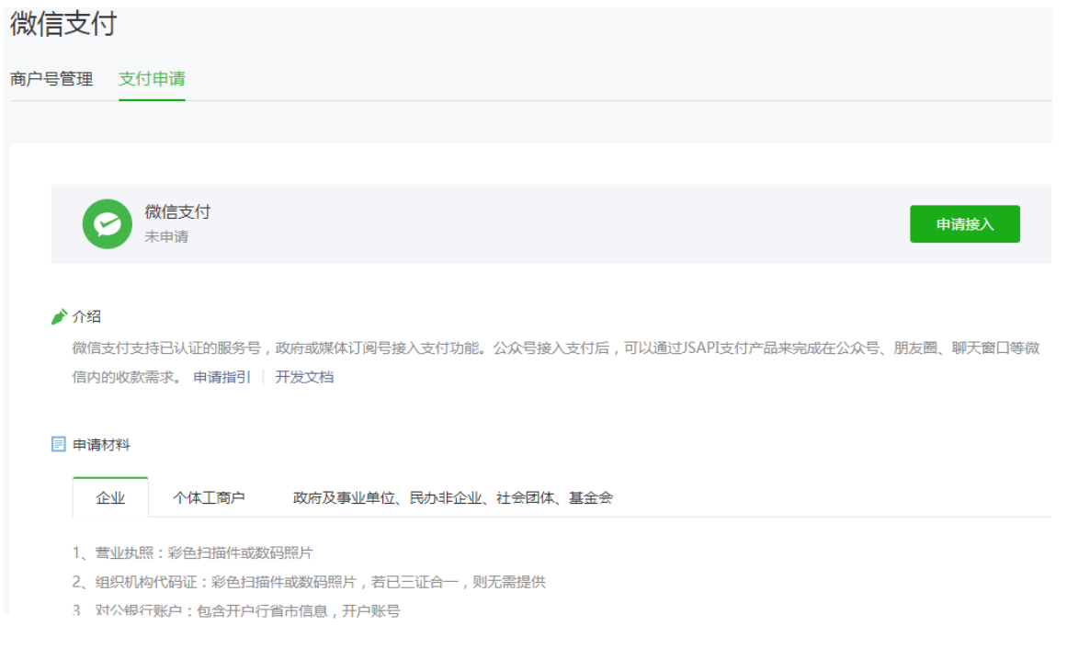Click the 介绍 section heading
Image resolution: width=1090 pixels, height=649 pixels.
[87, 317]
